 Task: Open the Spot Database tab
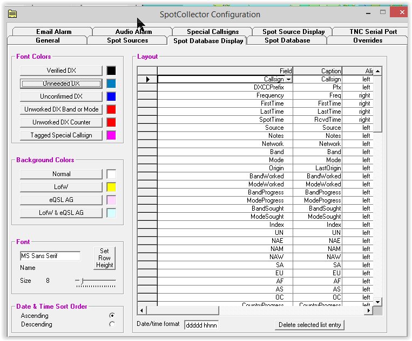point(287,40)
